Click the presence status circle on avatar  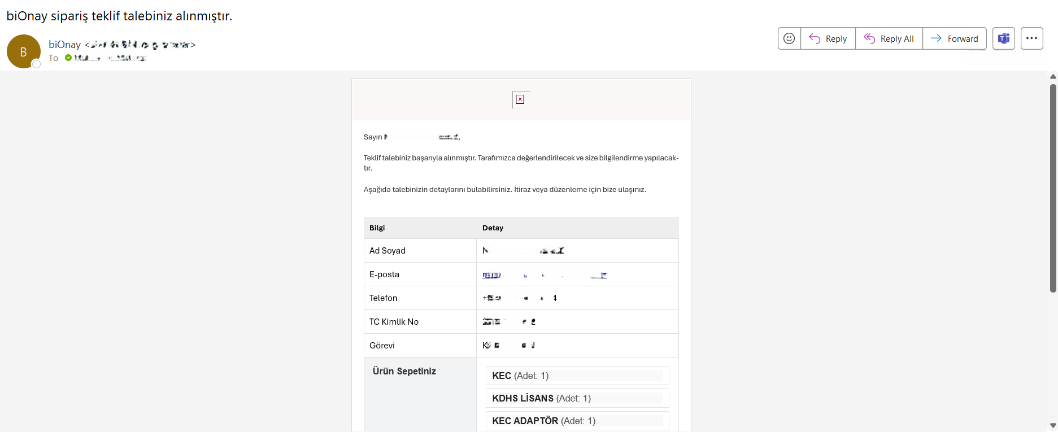(36, 64)
